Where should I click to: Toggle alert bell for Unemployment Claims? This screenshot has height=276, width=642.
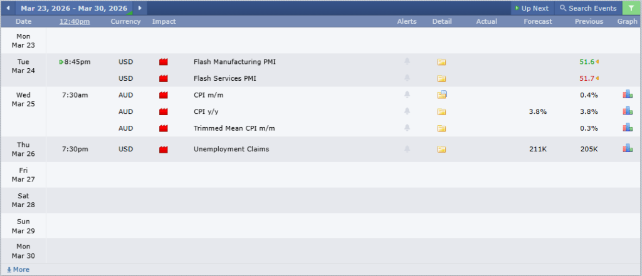(x=407, y=149)
